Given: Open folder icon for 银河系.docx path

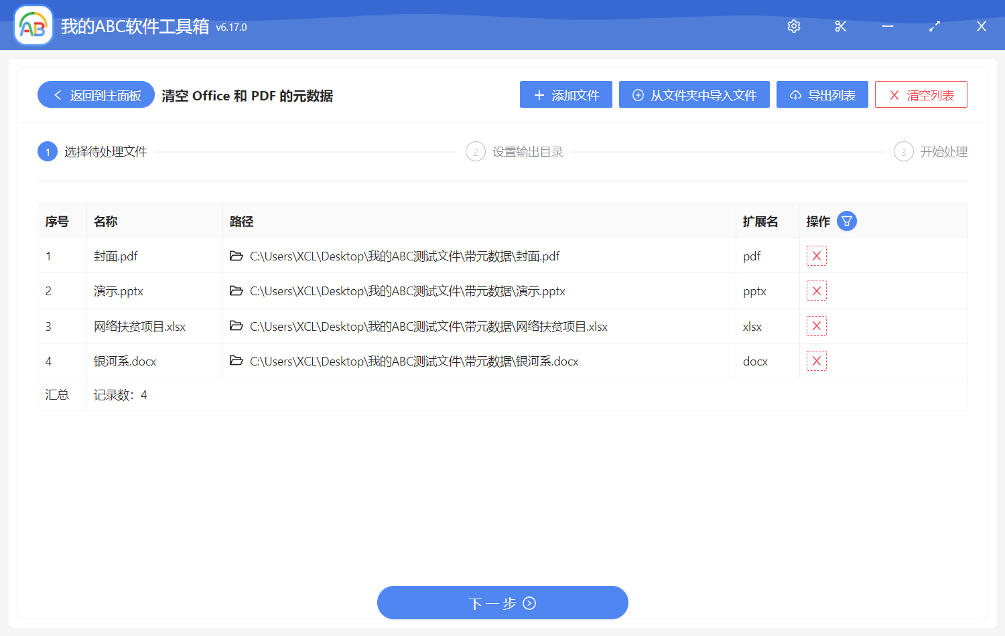Looking at the screenshot, I should click(236, 362).
